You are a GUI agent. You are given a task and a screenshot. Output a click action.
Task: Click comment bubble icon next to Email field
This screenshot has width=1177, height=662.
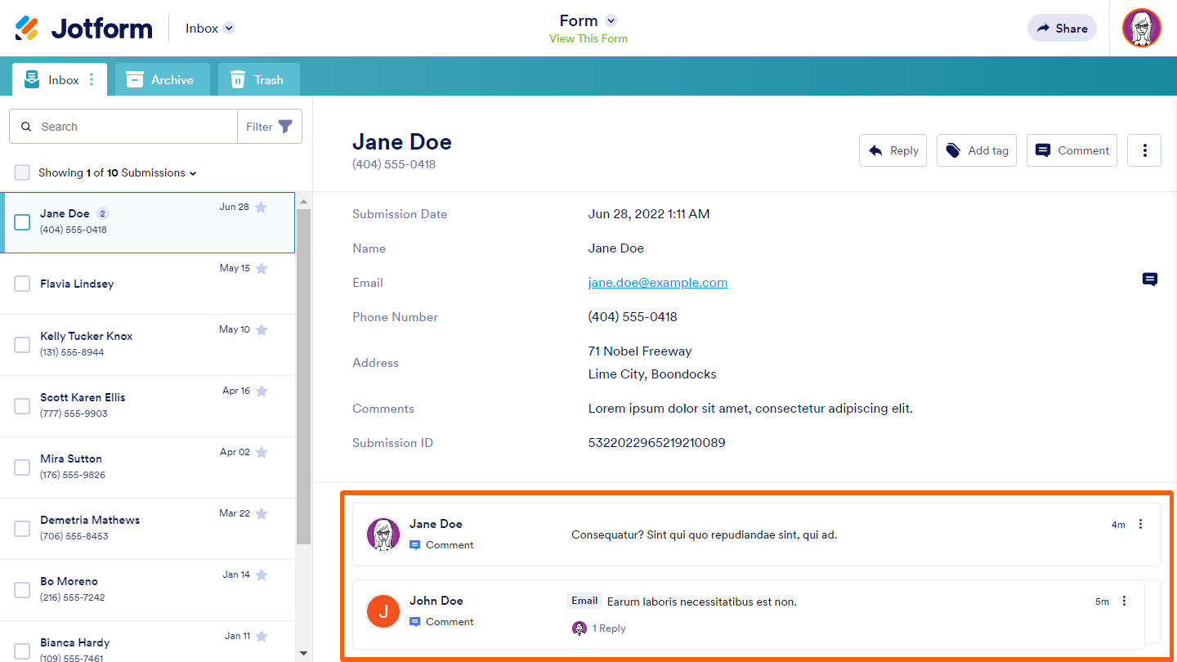click(1150, 280)
